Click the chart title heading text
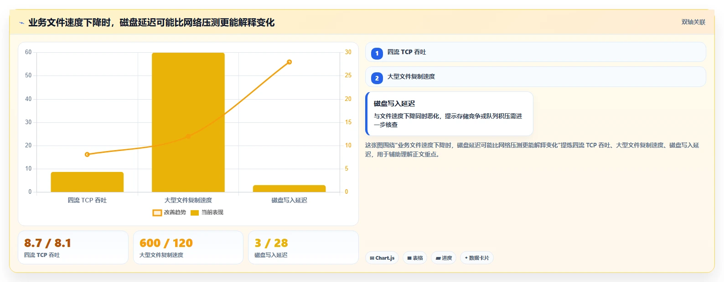This screenshot has width=724, height=282. point(151,22)
